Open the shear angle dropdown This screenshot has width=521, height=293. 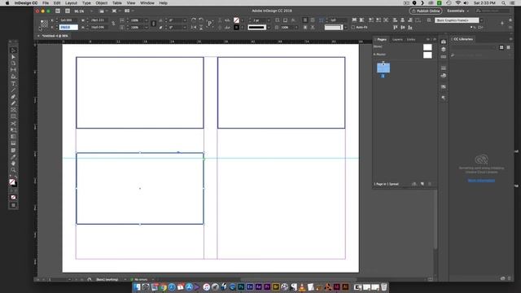pyautogui.click(x=185, y=27)
